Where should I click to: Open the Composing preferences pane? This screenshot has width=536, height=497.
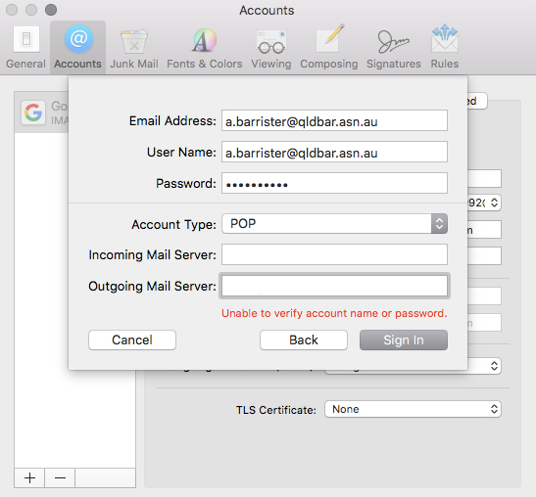pos(329,47)
